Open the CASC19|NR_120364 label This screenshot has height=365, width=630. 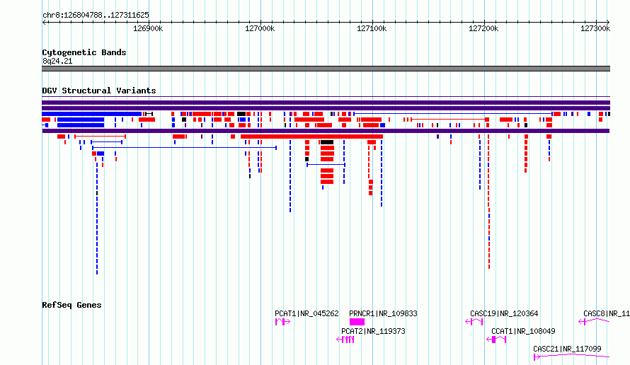coord(504,313)
